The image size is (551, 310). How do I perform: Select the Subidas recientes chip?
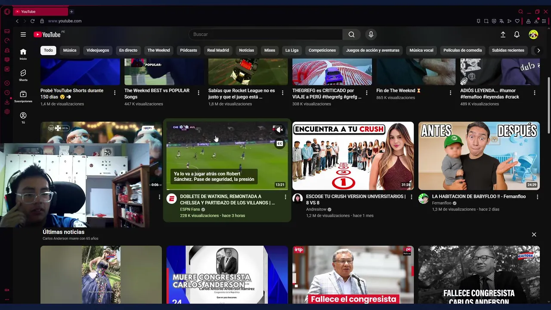point(508,50)
